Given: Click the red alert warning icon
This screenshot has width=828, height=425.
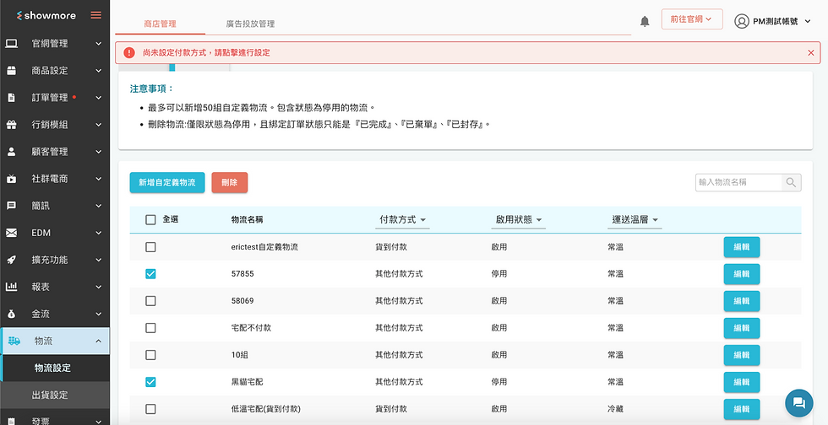Looking at the screenshot, I should point(129,53).
